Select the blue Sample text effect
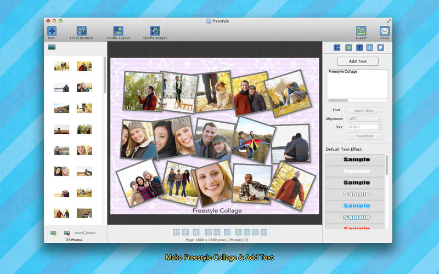 click(357, 206)
